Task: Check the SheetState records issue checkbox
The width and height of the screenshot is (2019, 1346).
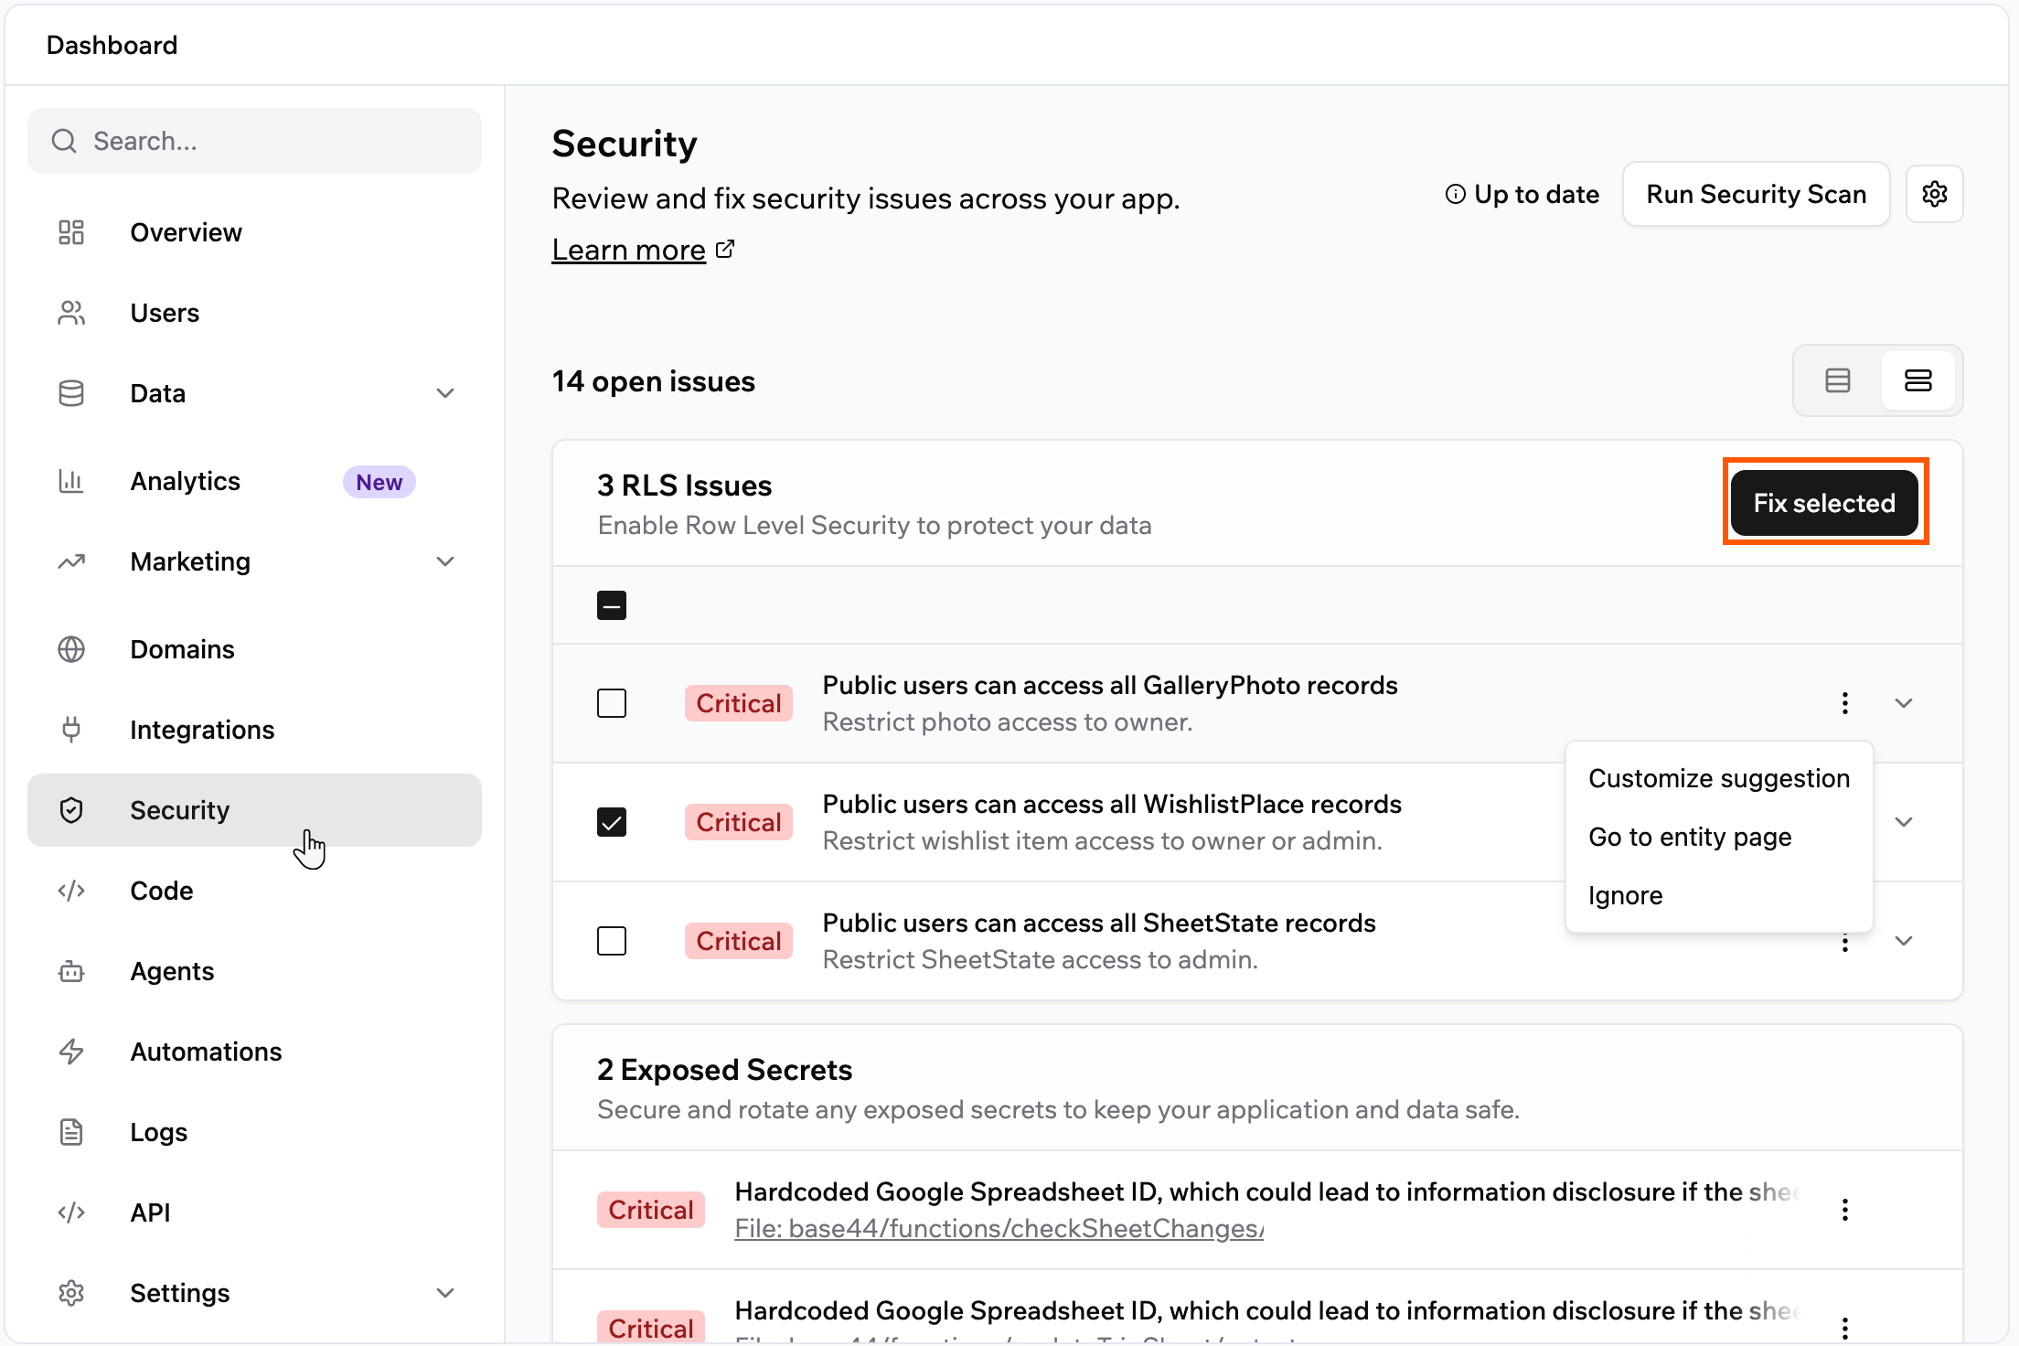Action: 612,941
